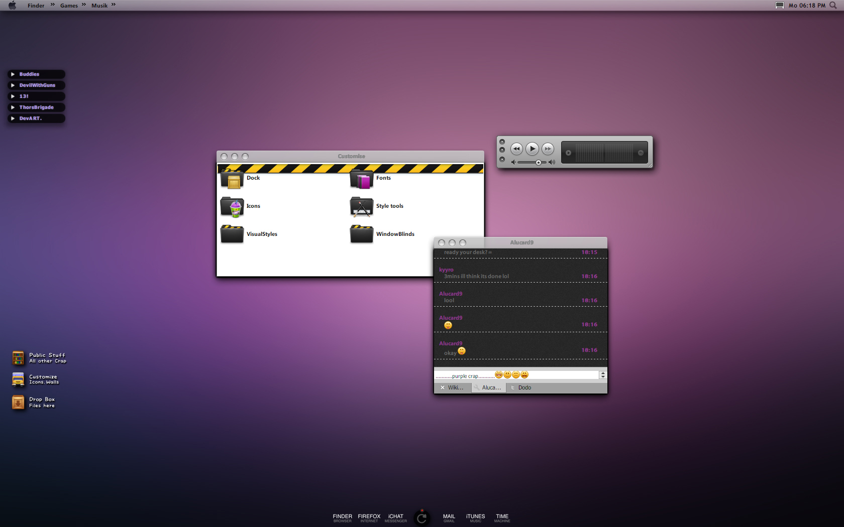Open the Fonts folder icon in Customise
844x527 pixels.
[x=362, y=179]
